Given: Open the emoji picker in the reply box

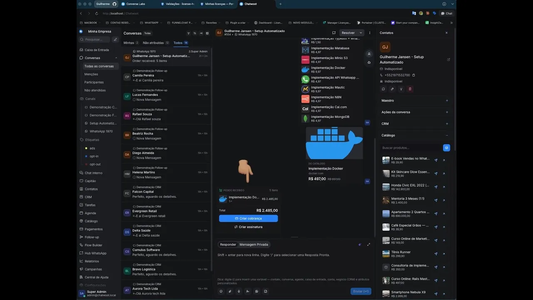Looking at the screenshot, I should pyautogui.click(x=221, y=291).
